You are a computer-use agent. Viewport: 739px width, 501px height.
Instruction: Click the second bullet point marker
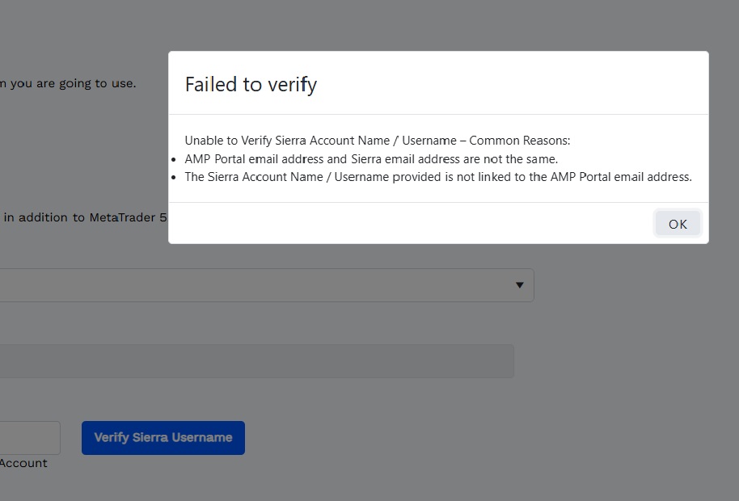[175, 177]
